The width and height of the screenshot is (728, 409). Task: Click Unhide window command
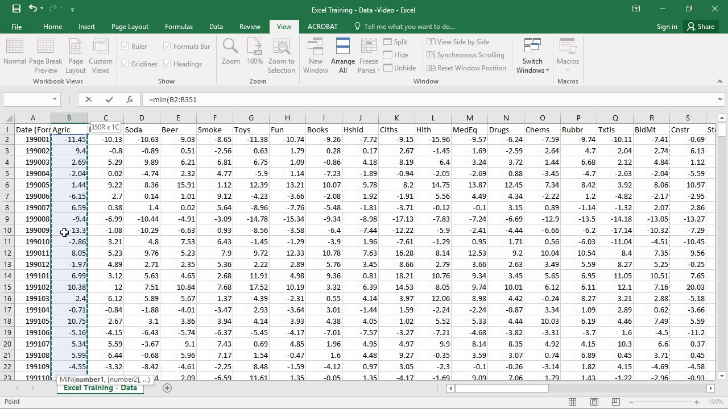click(x=399, y=68)
